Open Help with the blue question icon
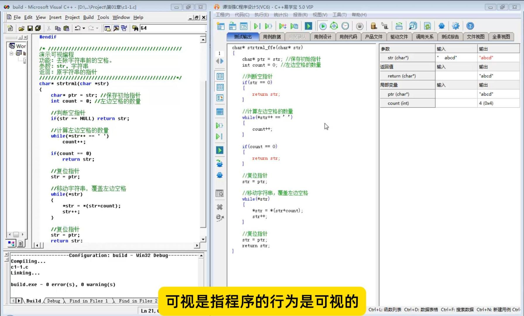The image size is (524, 316). pos(470,26)
